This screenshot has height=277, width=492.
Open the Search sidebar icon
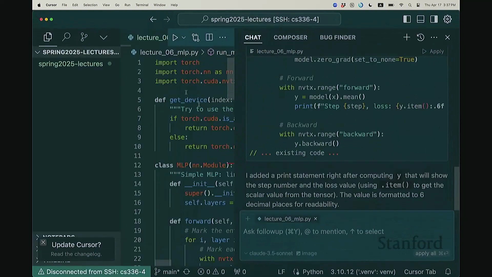click(x=66, y=37)
